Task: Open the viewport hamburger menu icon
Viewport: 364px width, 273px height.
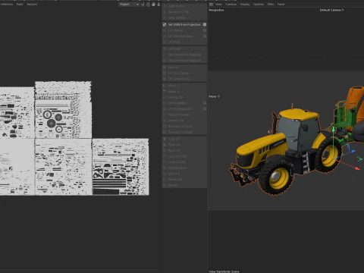Action: [211, 5]
